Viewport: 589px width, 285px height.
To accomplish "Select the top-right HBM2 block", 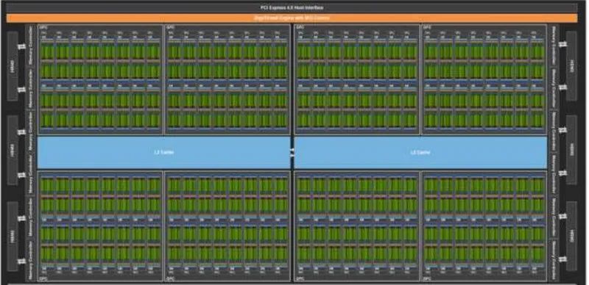I will (x=571, y=66).
